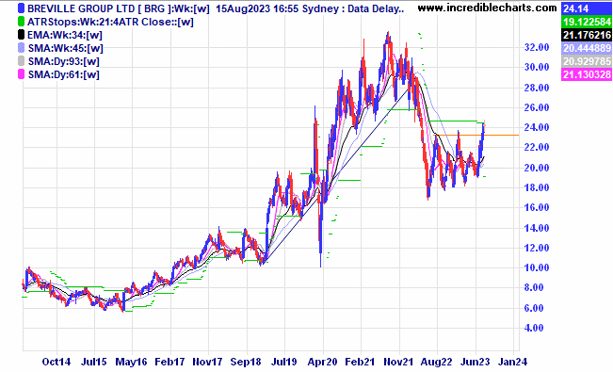
Task: Select the BREVILLE GROUP LTD [ BRG ] title text
Action: [100, 8]
